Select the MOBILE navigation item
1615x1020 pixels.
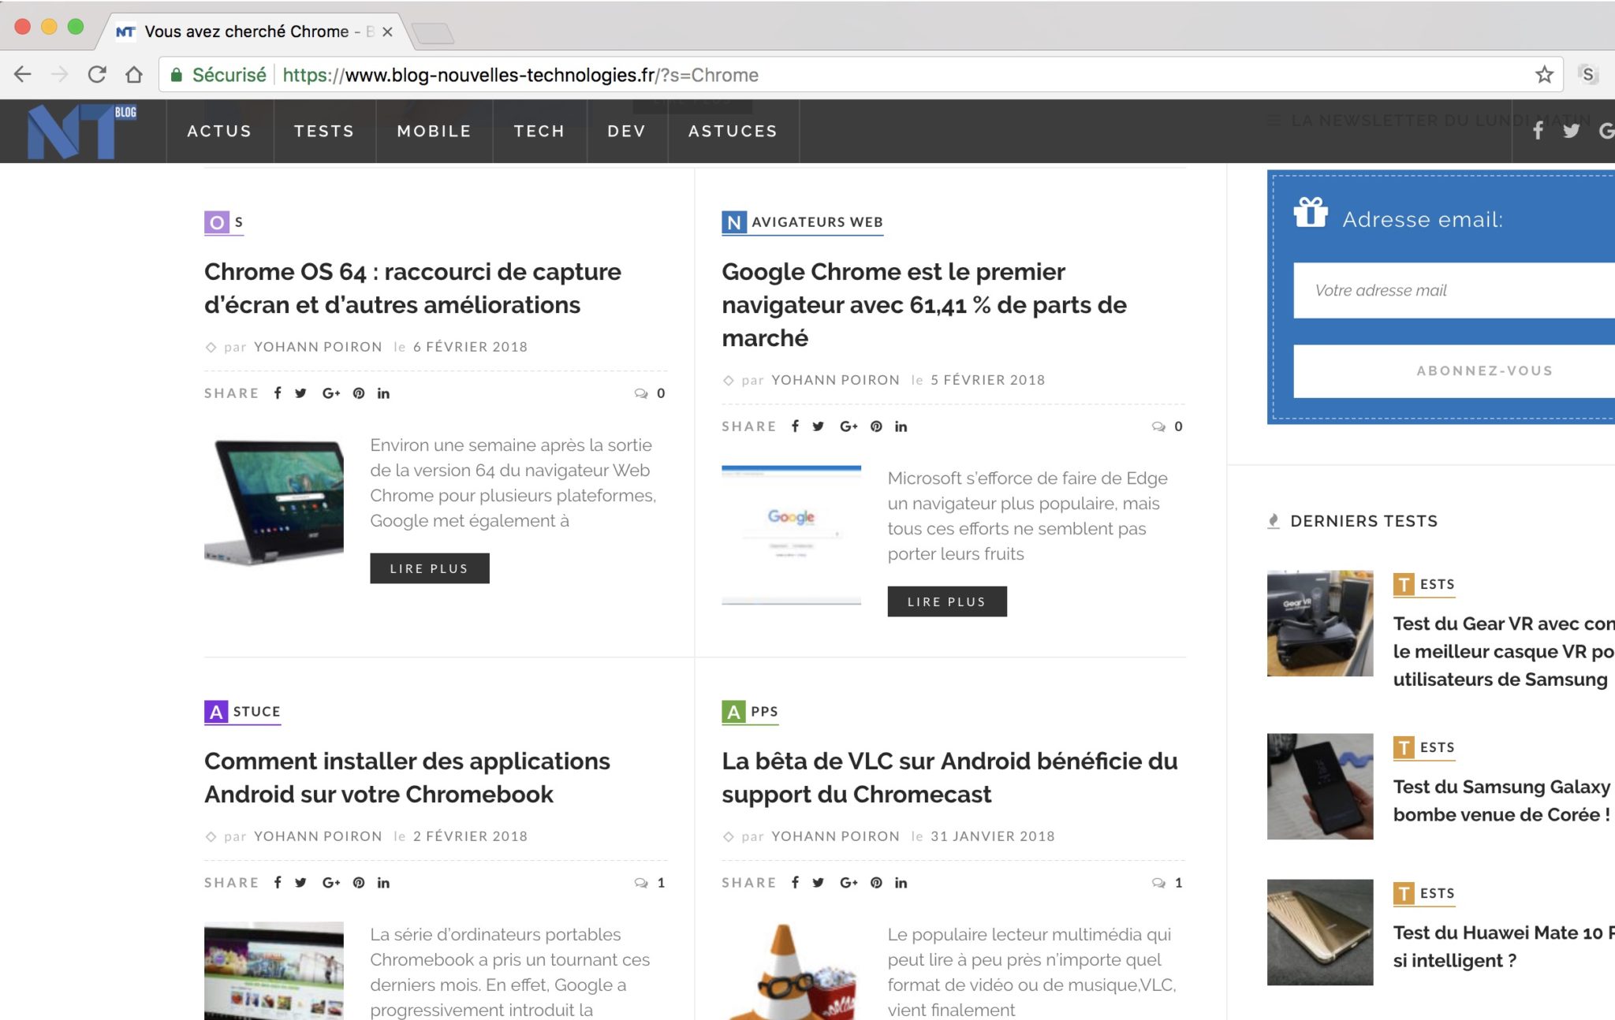point(434,131)
